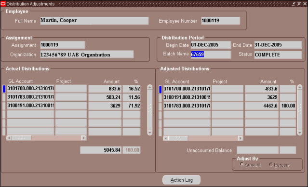This screenshot has height=187, width=308.
Task: Click the Actual Distributions scroll up arrow
Action: [x=150, y=87]
